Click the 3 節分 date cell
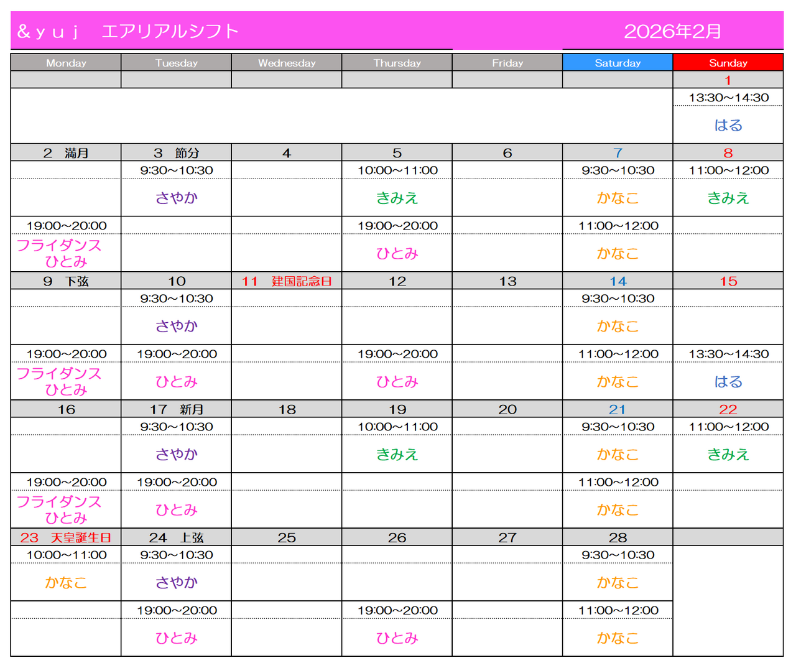The height and width of the screenshot is (668, 796). tap(177, 153)
